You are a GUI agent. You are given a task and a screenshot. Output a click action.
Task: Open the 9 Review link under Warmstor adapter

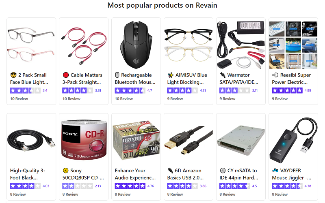(227, 99)
